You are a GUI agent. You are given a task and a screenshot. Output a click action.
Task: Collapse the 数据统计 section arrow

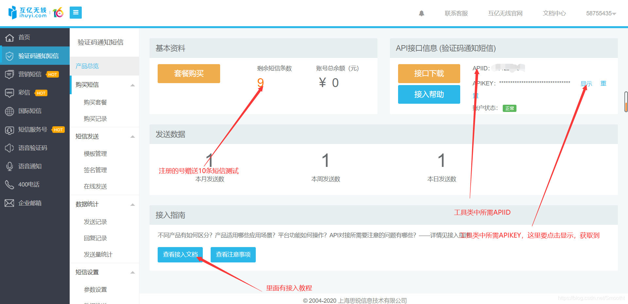point(132,205)
